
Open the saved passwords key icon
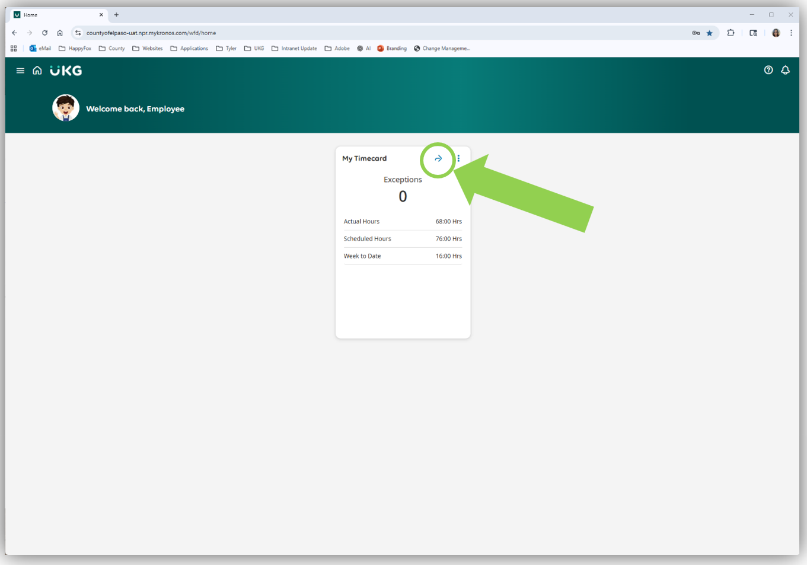(696, 33)
